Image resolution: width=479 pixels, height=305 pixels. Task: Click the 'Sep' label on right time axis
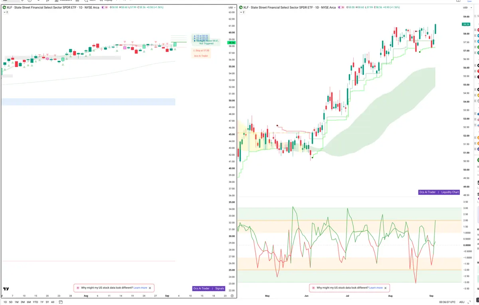coord(431,296)
